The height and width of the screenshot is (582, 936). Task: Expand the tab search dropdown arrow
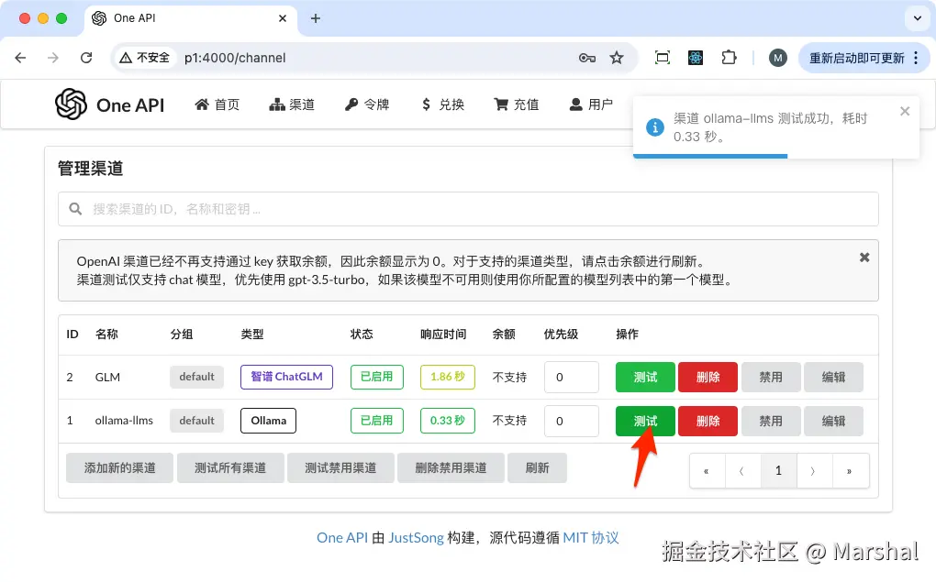tap(918, 18)
